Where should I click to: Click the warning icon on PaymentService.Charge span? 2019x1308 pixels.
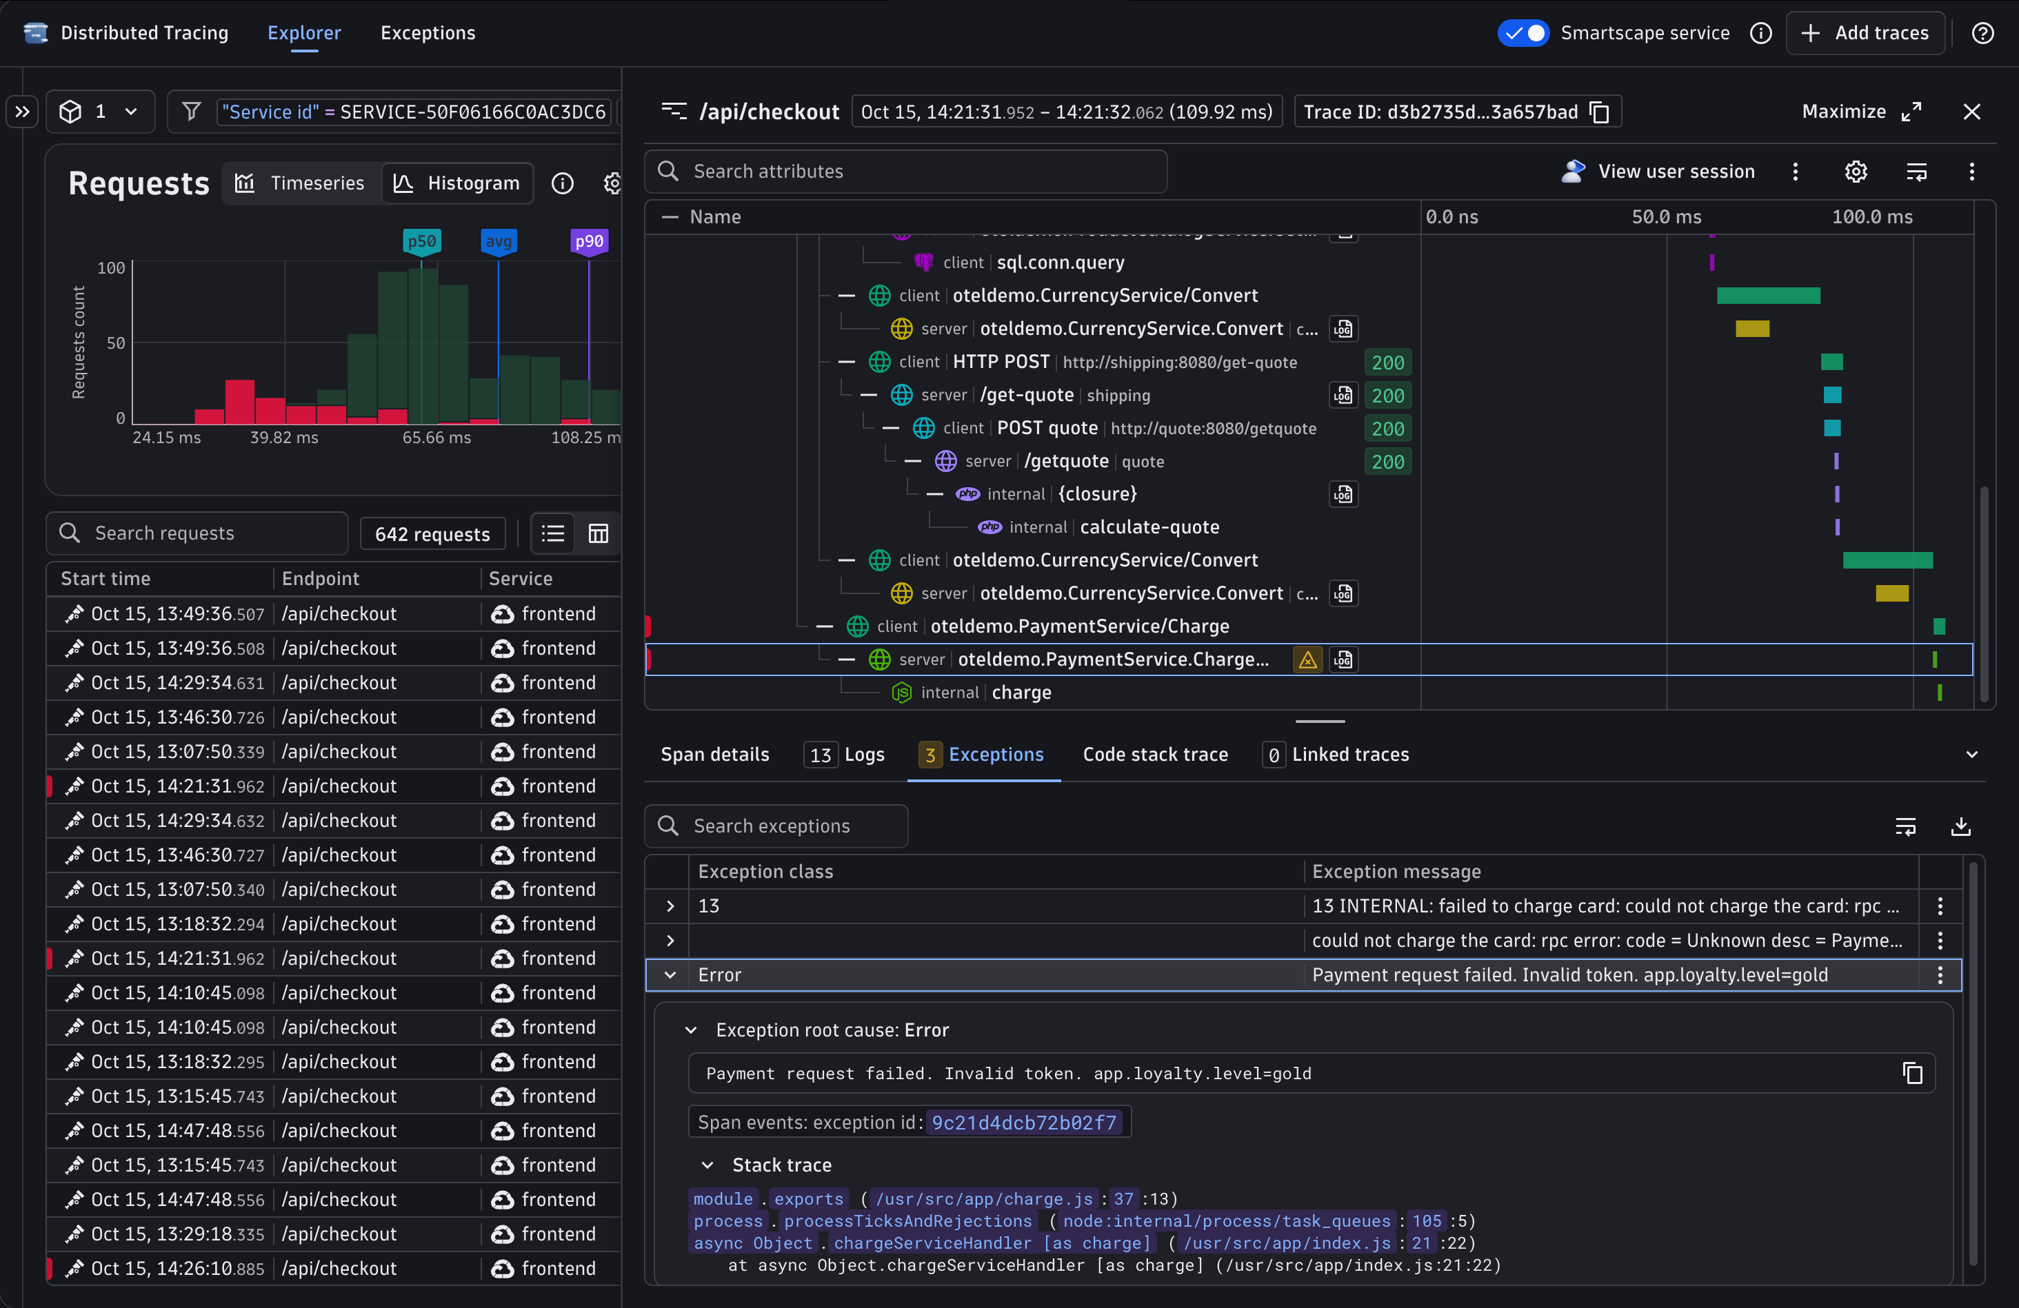(x=1307, y=660)
